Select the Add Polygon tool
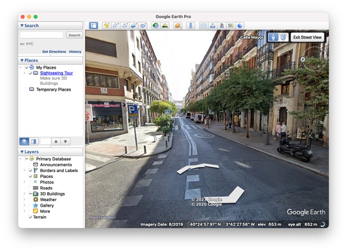This screenshot has height=252, width=347. [115, 25]
